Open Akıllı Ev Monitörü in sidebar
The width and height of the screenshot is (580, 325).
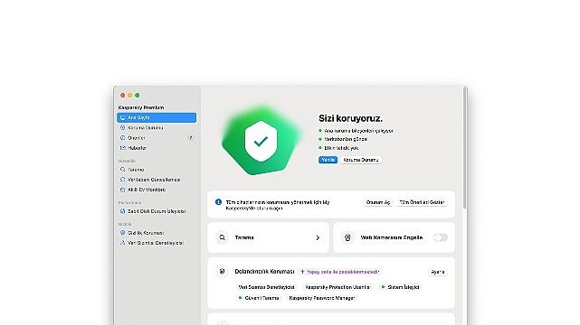pos(157,190)
